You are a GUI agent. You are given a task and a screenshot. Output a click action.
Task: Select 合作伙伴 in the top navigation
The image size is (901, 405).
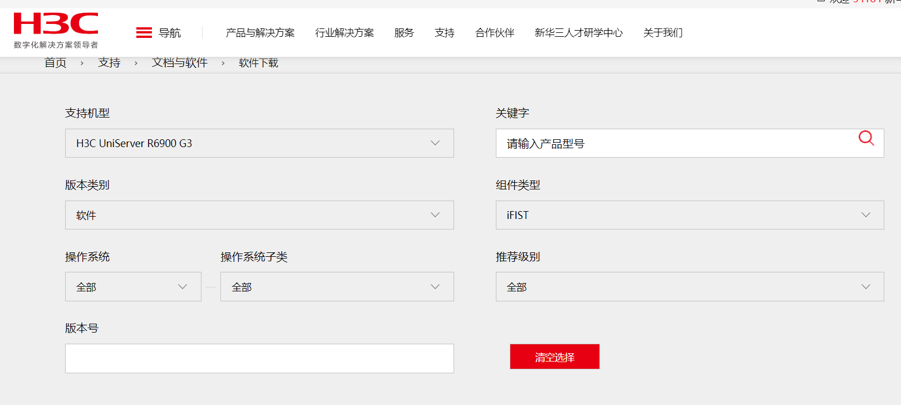pyautogui.click(x=495, y=33)
